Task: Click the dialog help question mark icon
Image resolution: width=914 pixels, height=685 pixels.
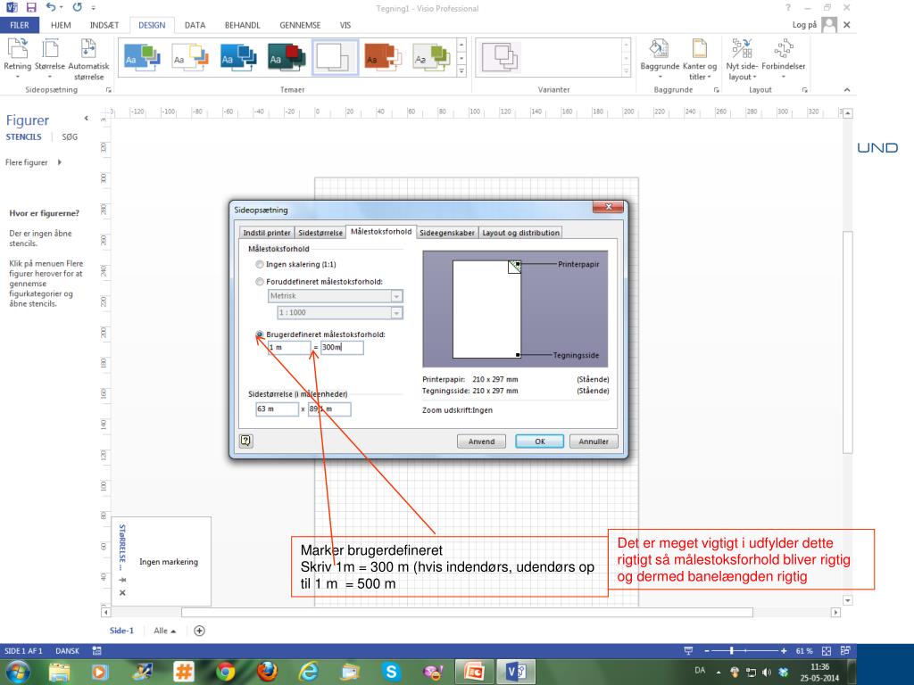Action: click(245, 441)
